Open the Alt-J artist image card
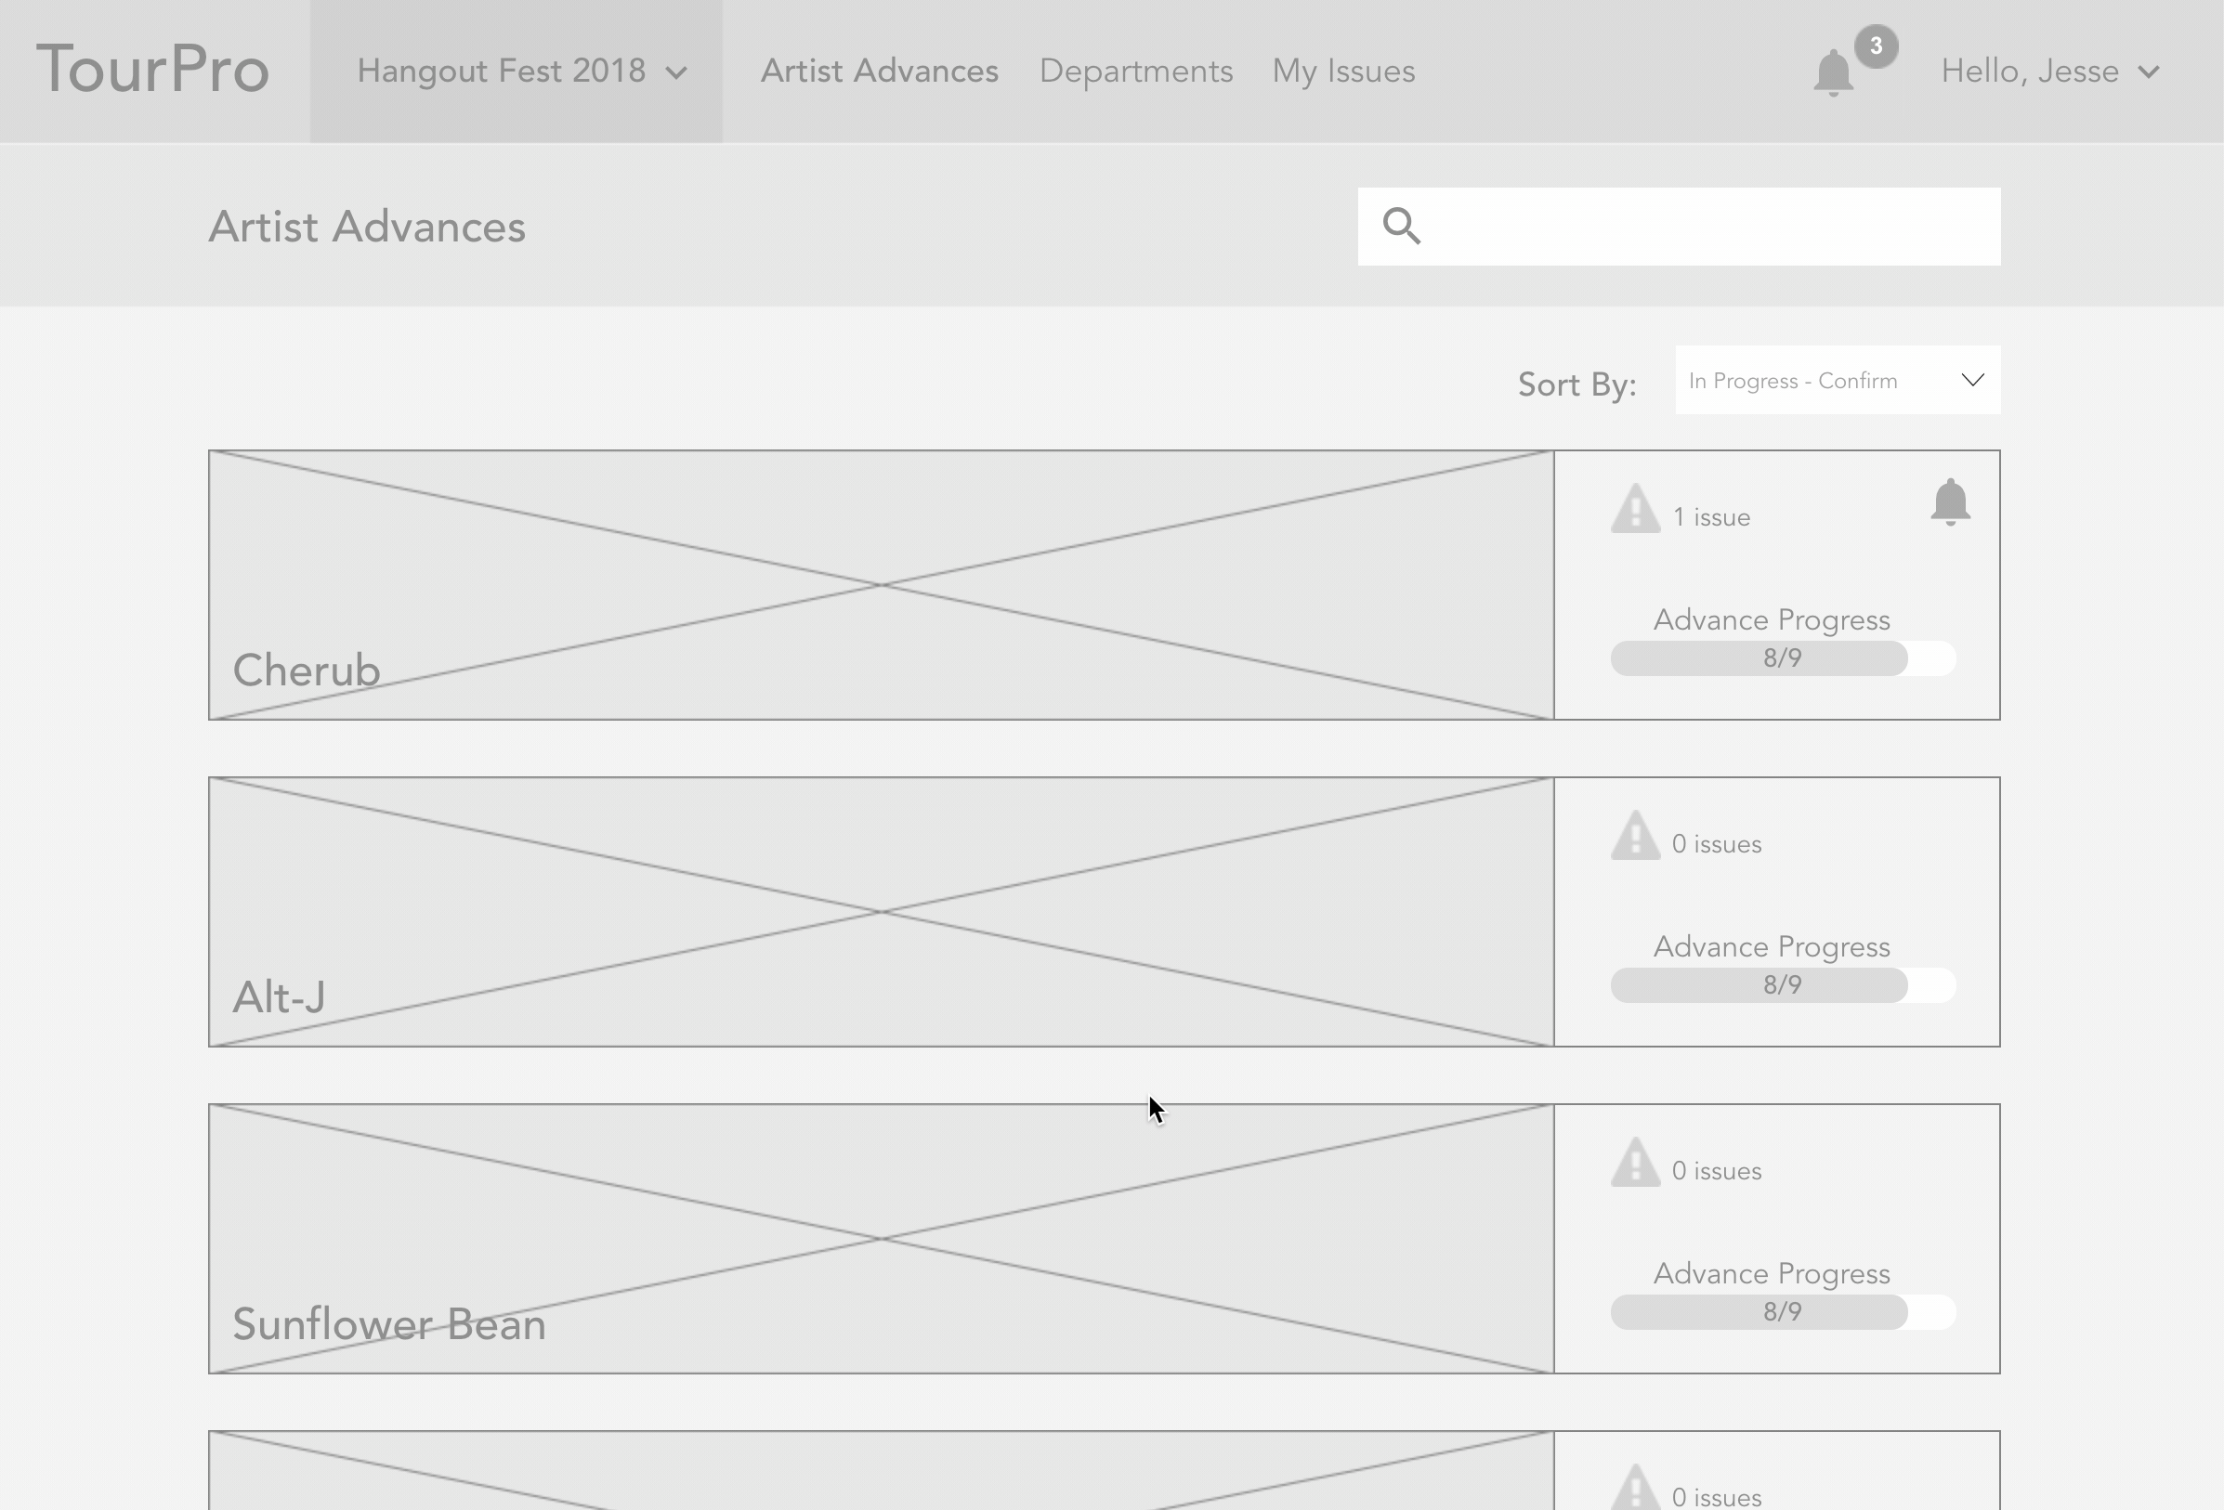The height and width of the screenshot is (1510, 2224). [881, 912]
